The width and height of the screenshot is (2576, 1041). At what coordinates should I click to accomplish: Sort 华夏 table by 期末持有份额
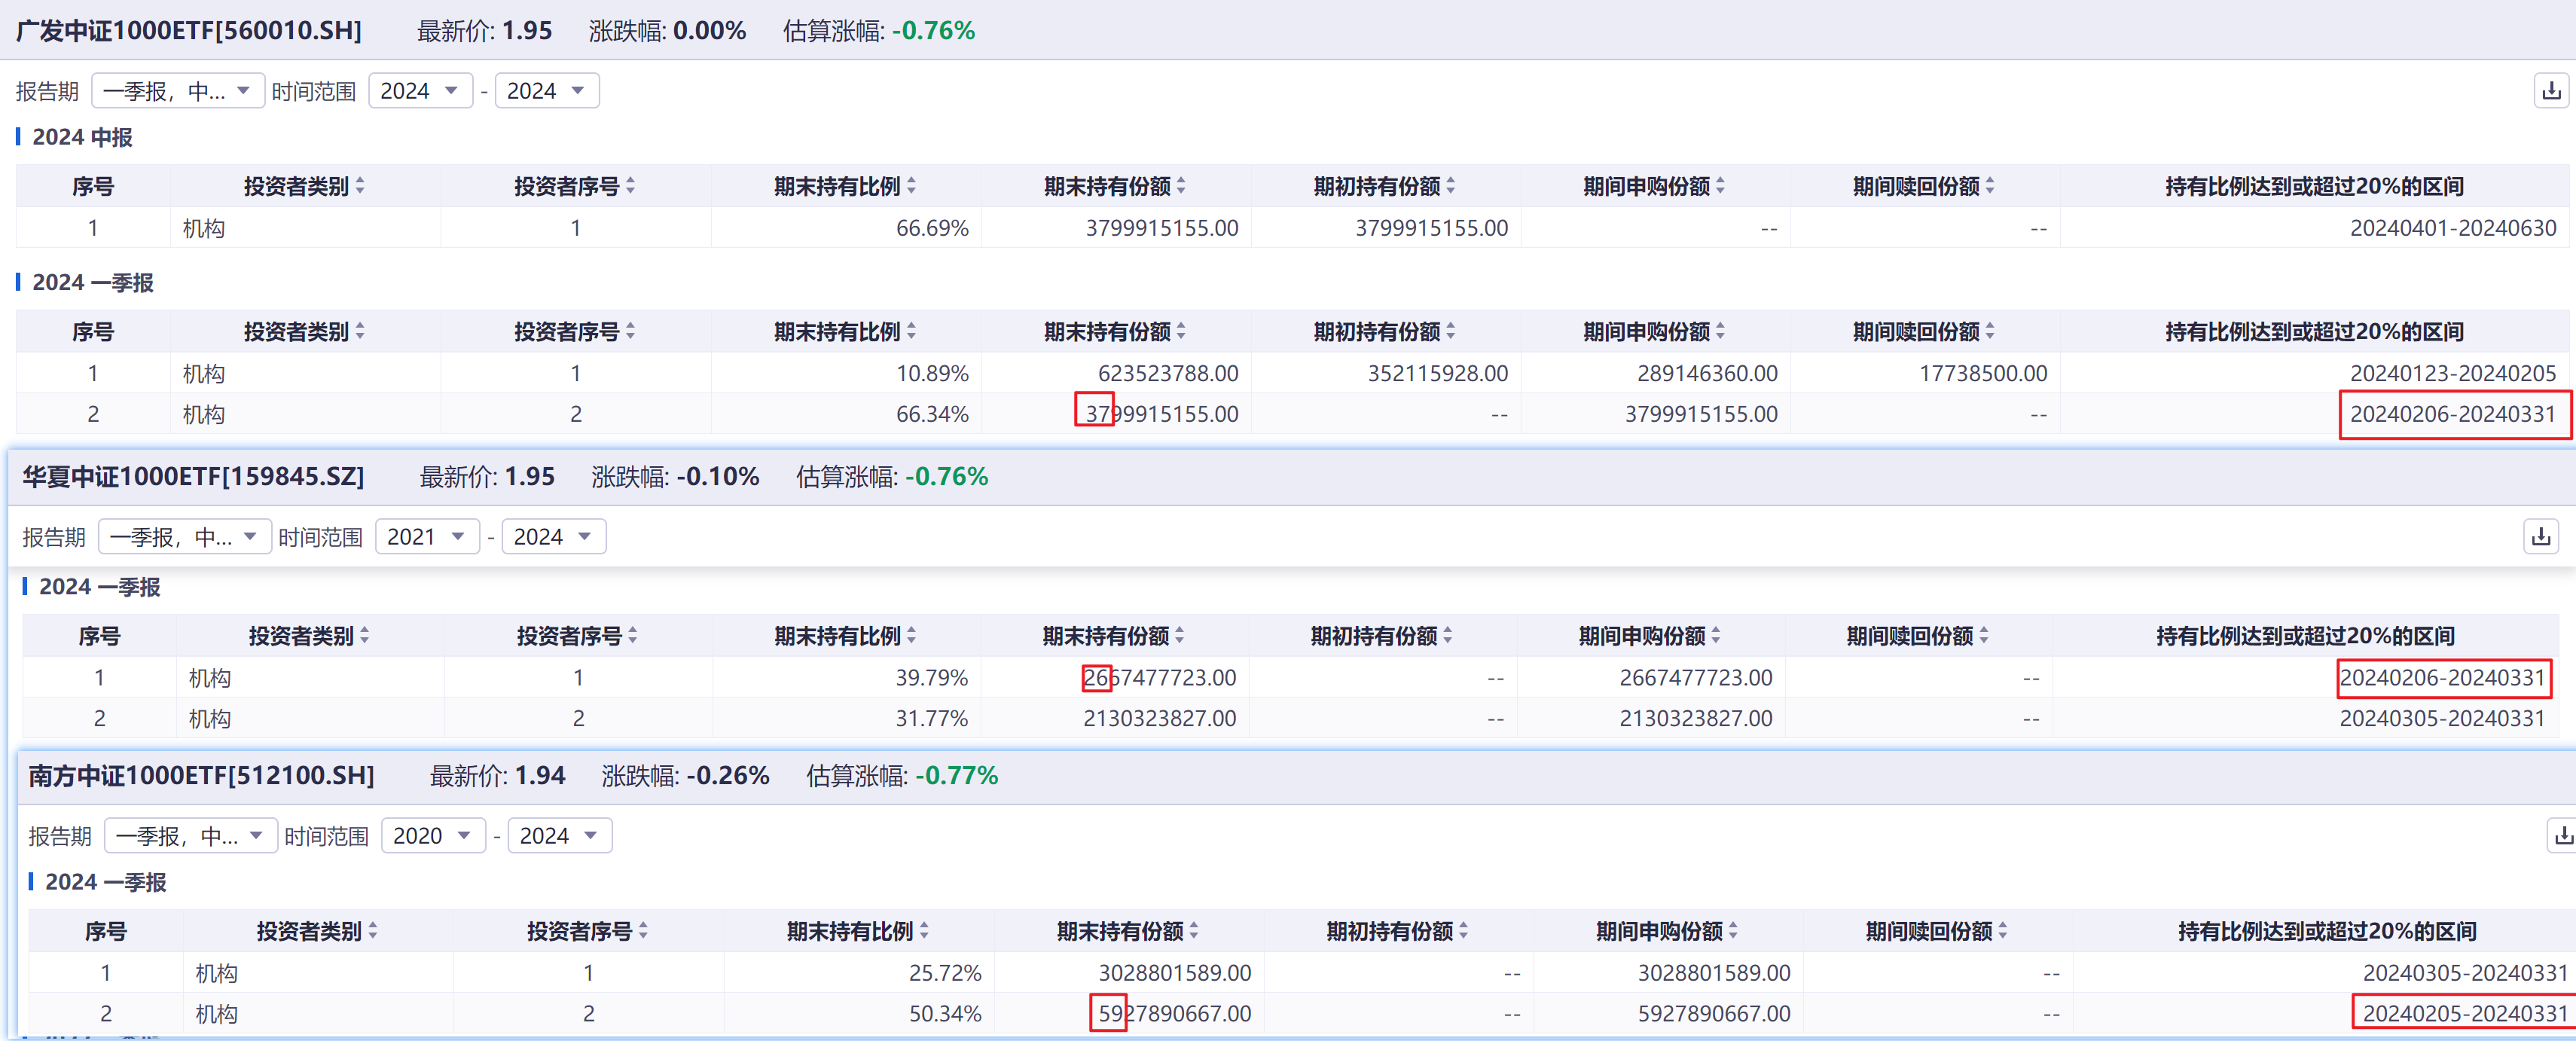1113,636
